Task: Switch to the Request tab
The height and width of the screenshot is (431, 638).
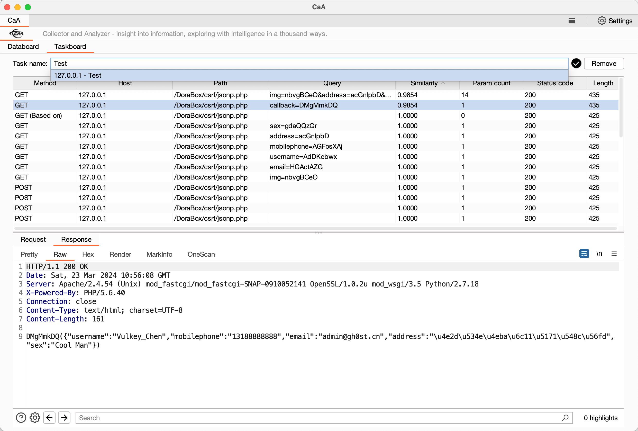Action: [33, 239]
